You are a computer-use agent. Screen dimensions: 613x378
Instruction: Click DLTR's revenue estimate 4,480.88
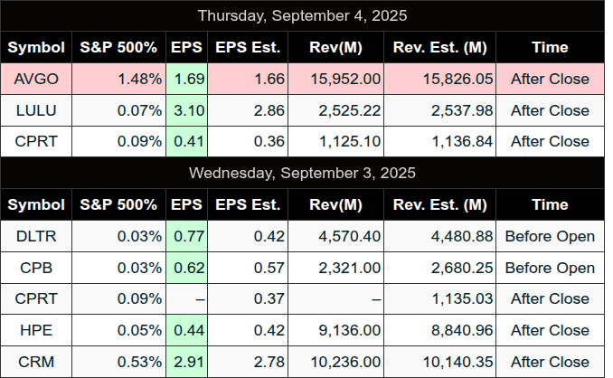pyautogui.click(x=439, y=237)
